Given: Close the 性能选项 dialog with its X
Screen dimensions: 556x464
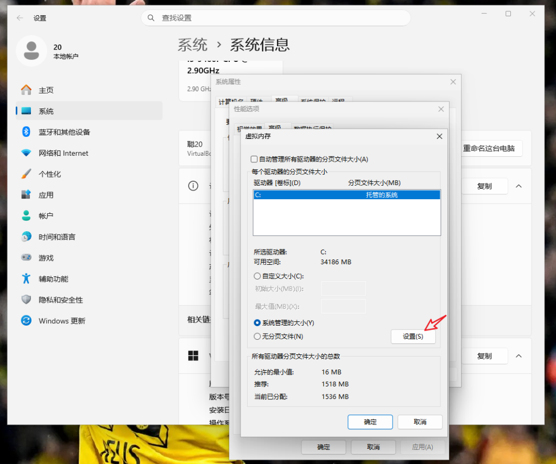Looking at the screenshot, I should pyautogui.click(x=441, y=109).
